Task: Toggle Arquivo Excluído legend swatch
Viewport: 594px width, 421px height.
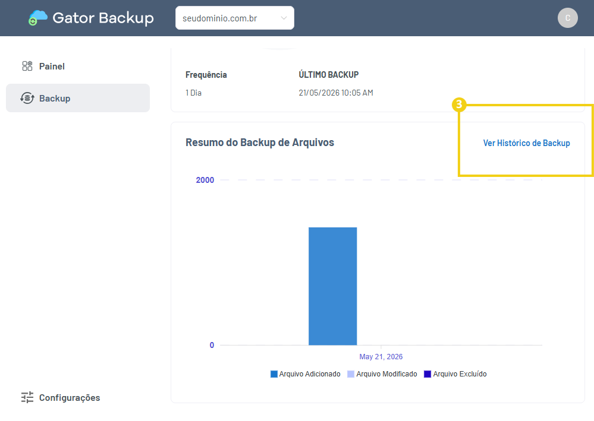Action: [428, 374]
